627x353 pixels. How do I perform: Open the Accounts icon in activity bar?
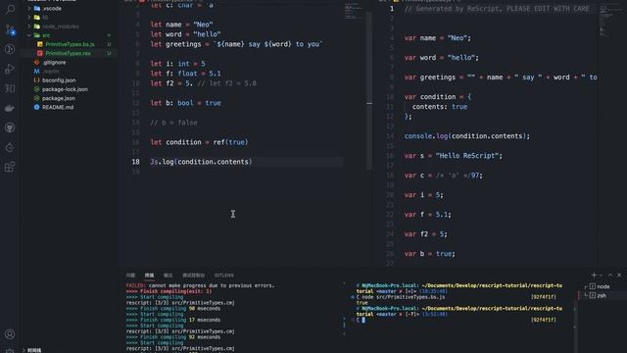(x=10, y=333)
